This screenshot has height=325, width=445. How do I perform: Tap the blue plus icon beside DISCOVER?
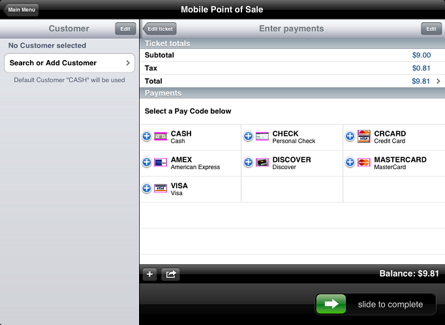point(248,162)
